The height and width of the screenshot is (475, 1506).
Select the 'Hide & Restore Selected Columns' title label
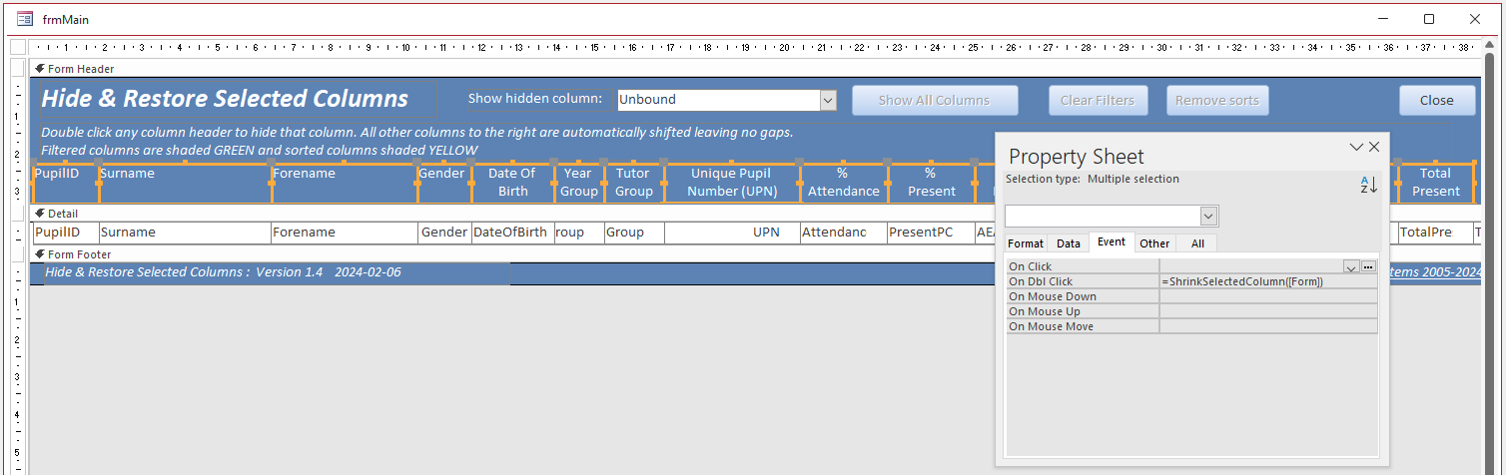coord(225,99)
